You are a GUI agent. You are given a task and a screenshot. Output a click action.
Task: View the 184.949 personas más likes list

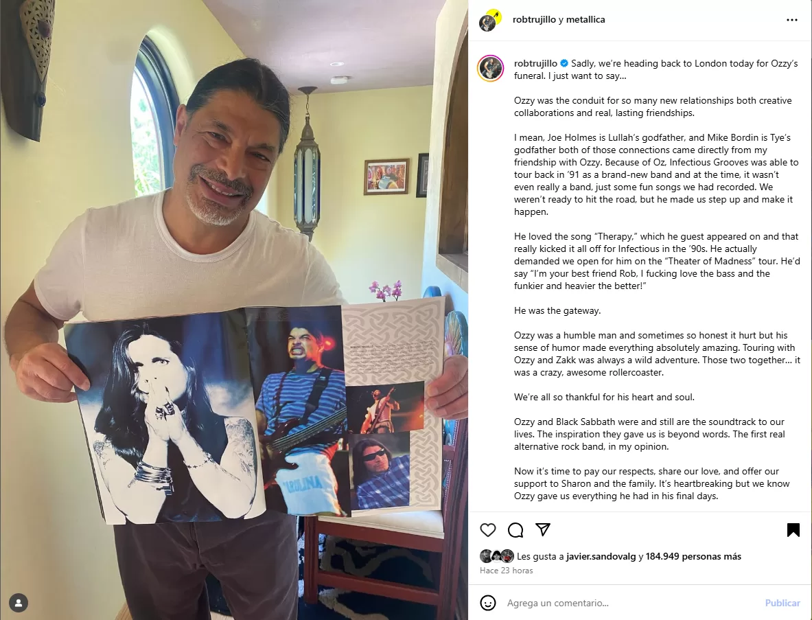[x=693, y=556]
